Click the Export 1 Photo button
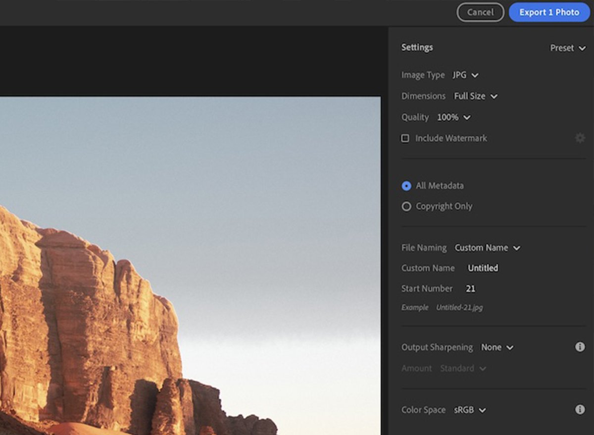The width and height of the screenshot is (594, 435). (x=548, y=12)
